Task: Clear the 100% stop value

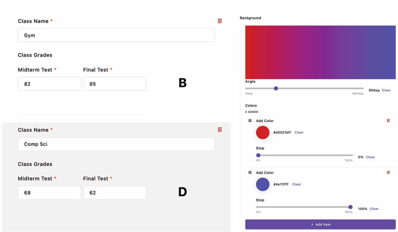Action: click(x=374, y=209)
